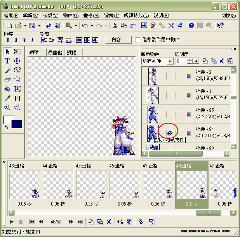
Task: Move object up one in order
Action: 8,40
